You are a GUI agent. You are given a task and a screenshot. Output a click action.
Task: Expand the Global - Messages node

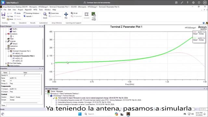[46, 91]
